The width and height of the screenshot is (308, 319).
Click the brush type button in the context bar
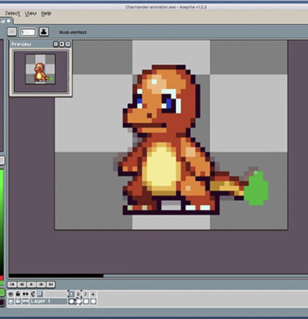point(12,32)
